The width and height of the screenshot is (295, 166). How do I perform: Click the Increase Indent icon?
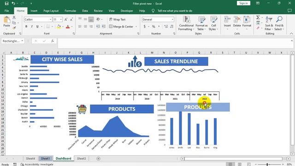tap(104, 27)
